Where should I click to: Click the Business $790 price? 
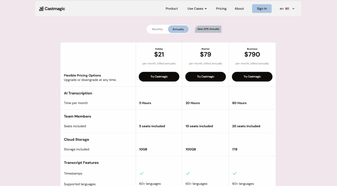pos(252,55)
